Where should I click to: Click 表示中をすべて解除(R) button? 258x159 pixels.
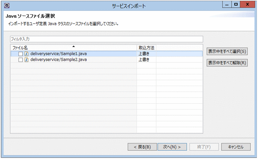click(x=227, y=63)
